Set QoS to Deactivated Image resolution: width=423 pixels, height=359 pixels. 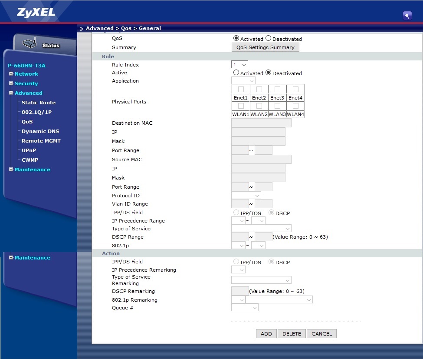pyautogui.click(x=268, y=38)
